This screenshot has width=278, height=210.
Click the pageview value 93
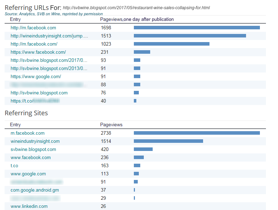pyautogui.click(x=103, y=60)
